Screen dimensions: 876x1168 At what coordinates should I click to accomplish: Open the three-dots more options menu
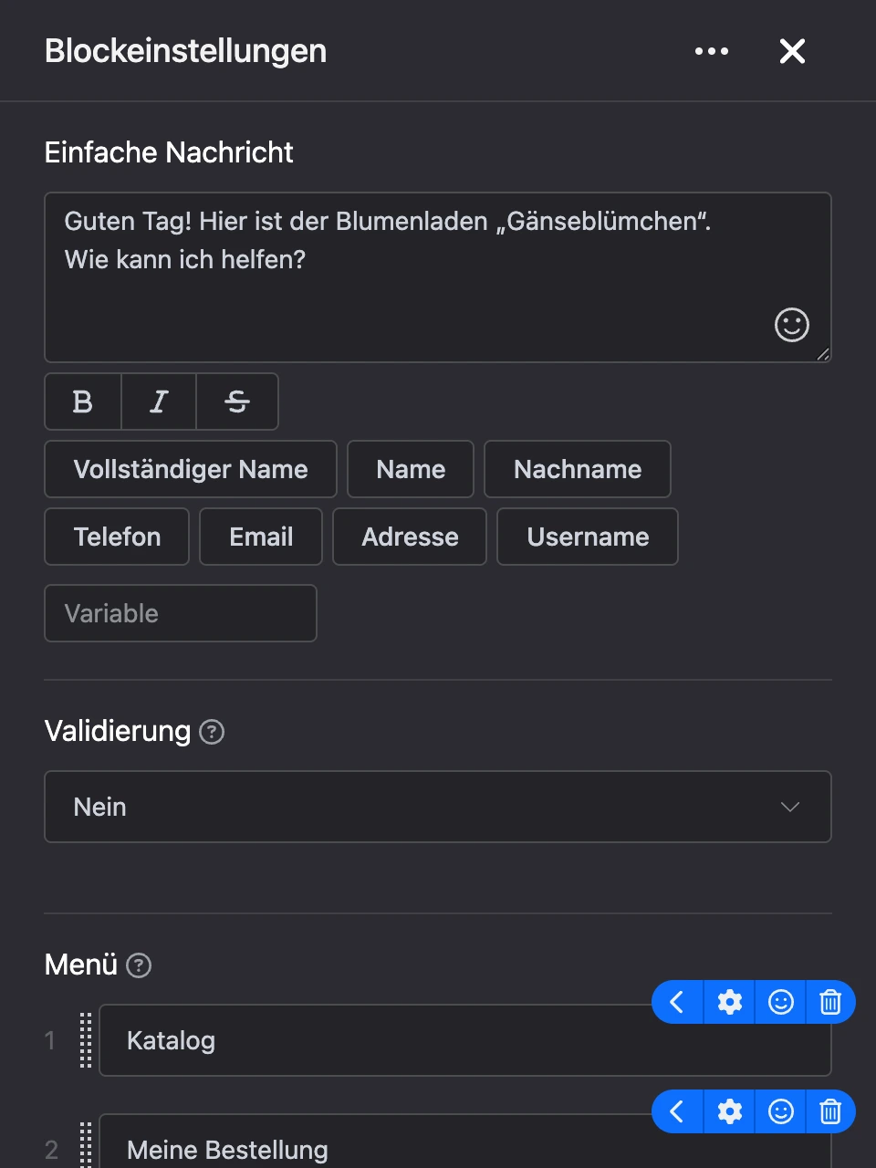pyautogui.click(x=712, y=51)
